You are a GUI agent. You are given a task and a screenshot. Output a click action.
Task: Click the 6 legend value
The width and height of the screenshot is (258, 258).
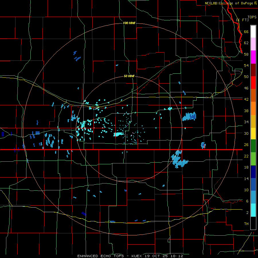point(247,201)
